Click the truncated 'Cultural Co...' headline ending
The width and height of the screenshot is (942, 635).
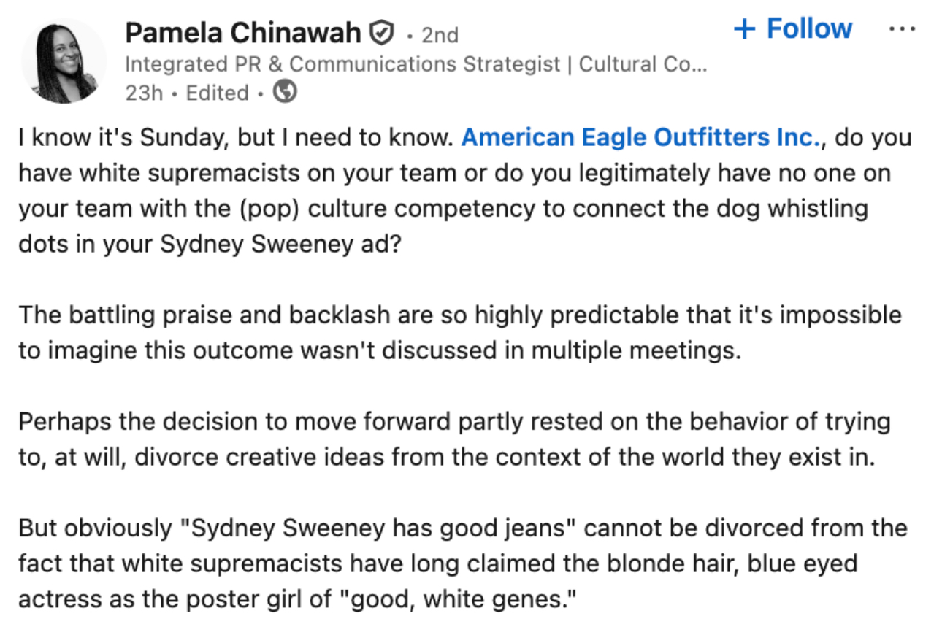[643, 64]
